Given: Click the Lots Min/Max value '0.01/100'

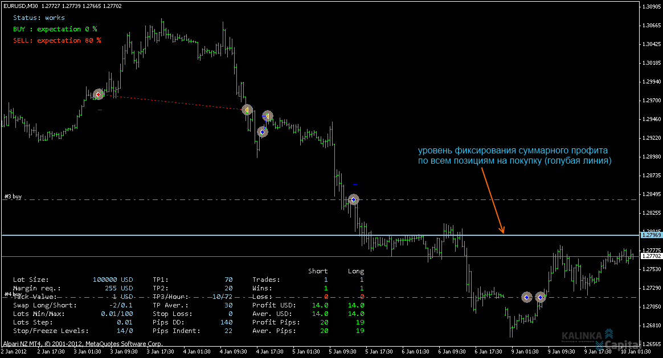Looking at the screenshot, I should point(117,314).
